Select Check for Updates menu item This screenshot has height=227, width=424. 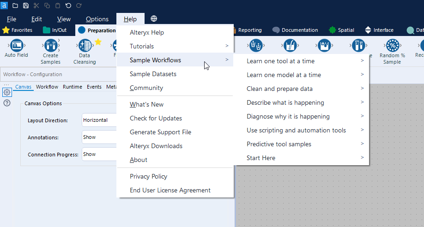(x=156, y=118)
